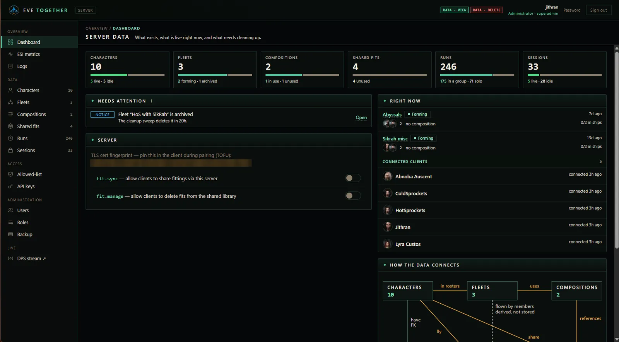This screenshot has width=619, height=342.
Task: Go to Compositions in the sidebar
Action: click(39, 114)
